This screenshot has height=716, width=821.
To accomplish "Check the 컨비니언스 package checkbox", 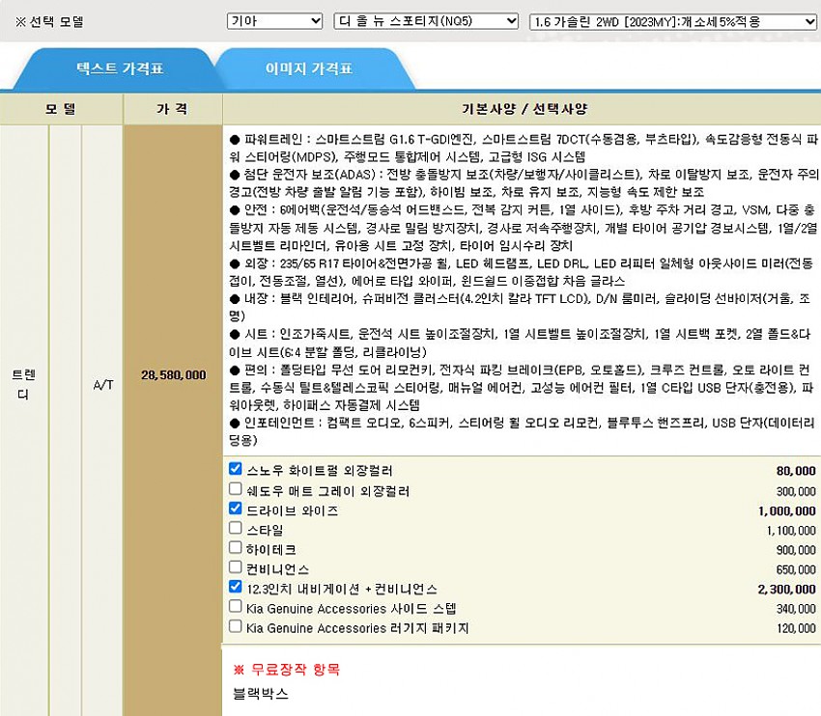I will (x=235, y=566).
